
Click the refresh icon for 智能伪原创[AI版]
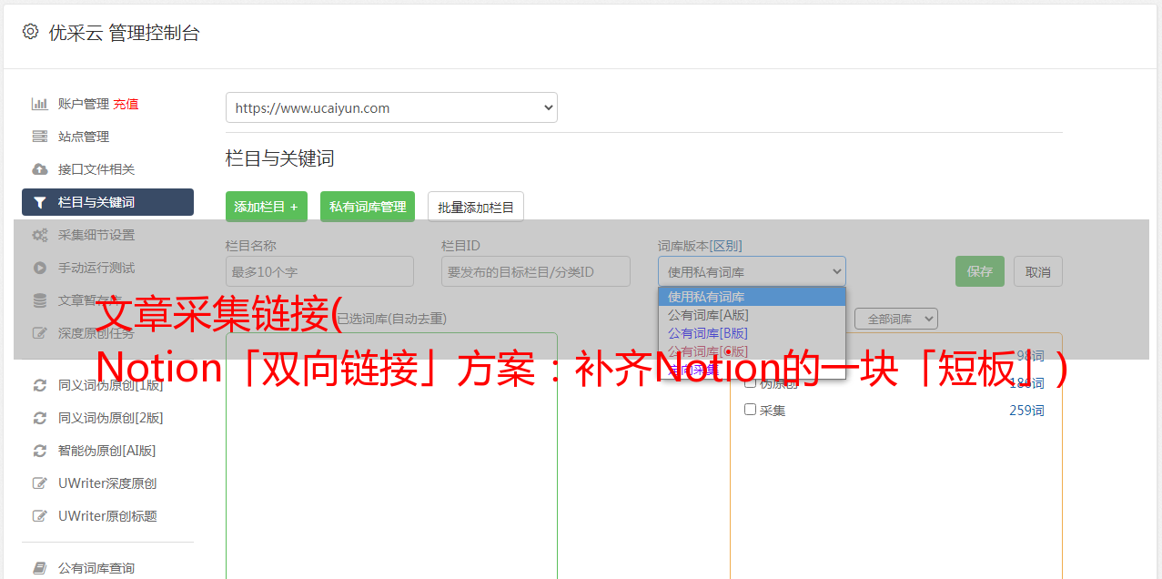pos(39,451)
